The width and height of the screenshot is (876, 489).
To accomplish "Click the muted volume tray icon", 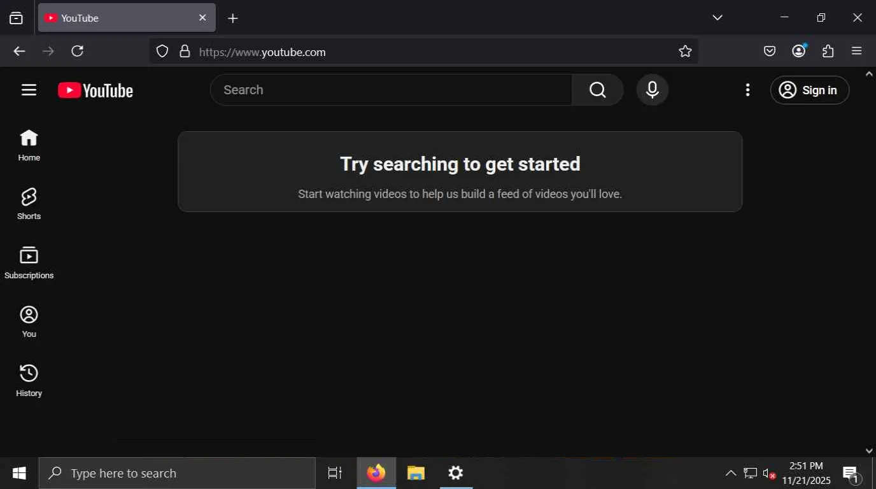I will [769, 473].
